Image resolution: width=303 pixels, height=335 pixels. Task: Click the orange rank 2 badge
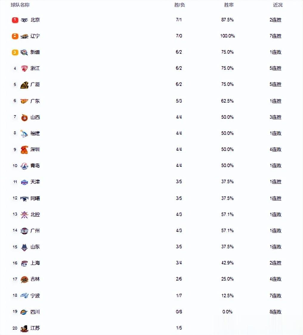(x=15, y=36)
